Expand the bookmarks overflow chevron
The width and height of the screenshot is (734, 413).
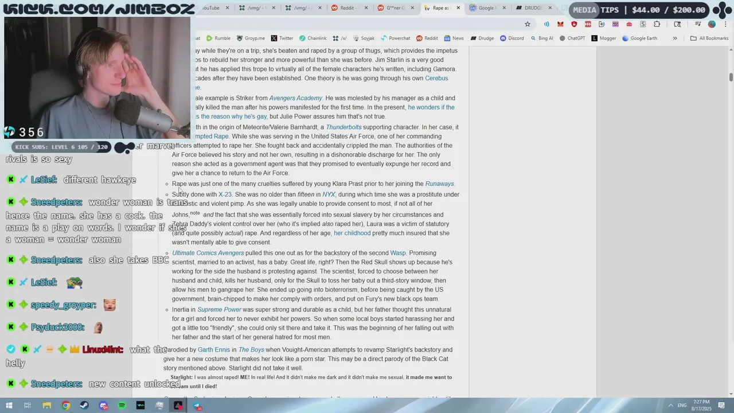point(675,38)
